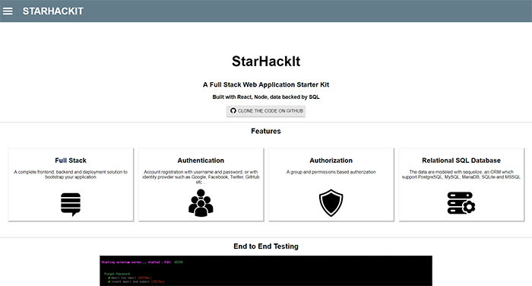This screenshot has width=532, height=286.
Task: Click the 'A group and permissions based authorization' description
Action: point(331,172)
